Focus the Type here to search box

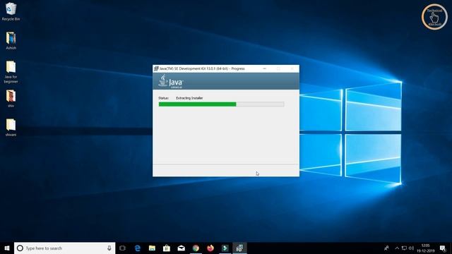tap(64, 248)
